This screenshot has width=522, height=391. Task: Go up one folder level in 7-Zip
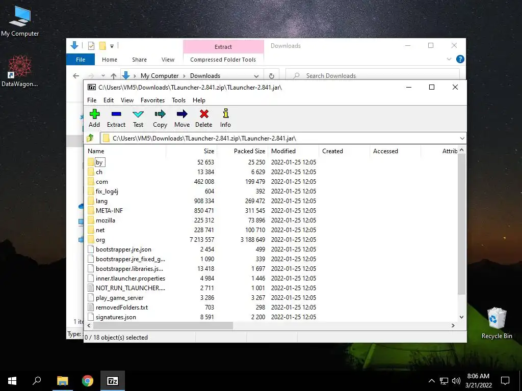(90, 138)
